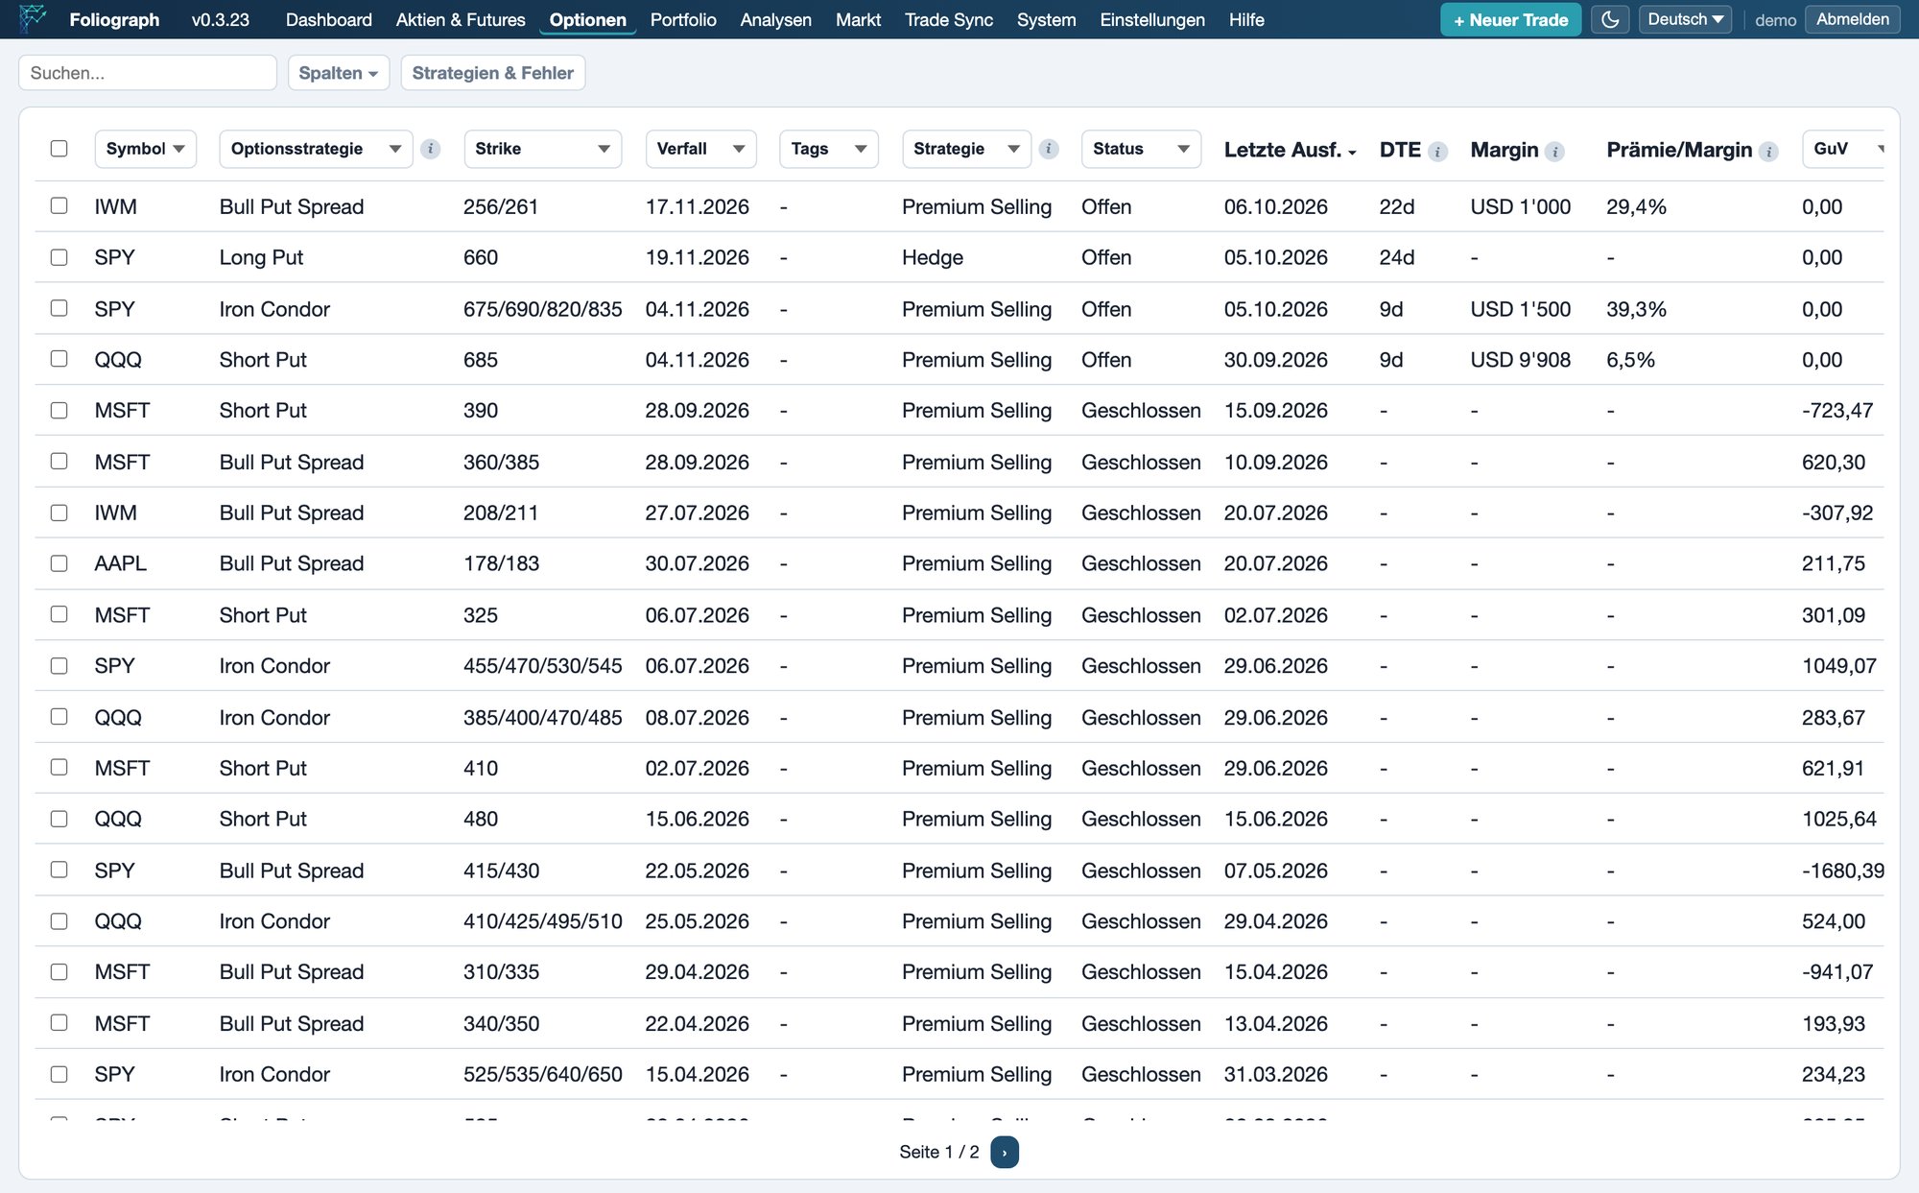Select the IWM 256/261 row checkbox
The height and width of the screenshot is (1193, 1919).
coord(59,205)
